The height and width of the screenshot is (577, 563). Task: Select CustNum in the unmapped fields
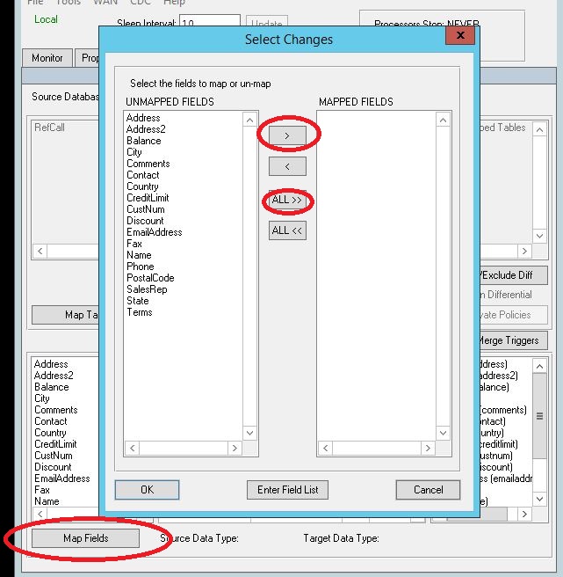(x=146, y=209)
